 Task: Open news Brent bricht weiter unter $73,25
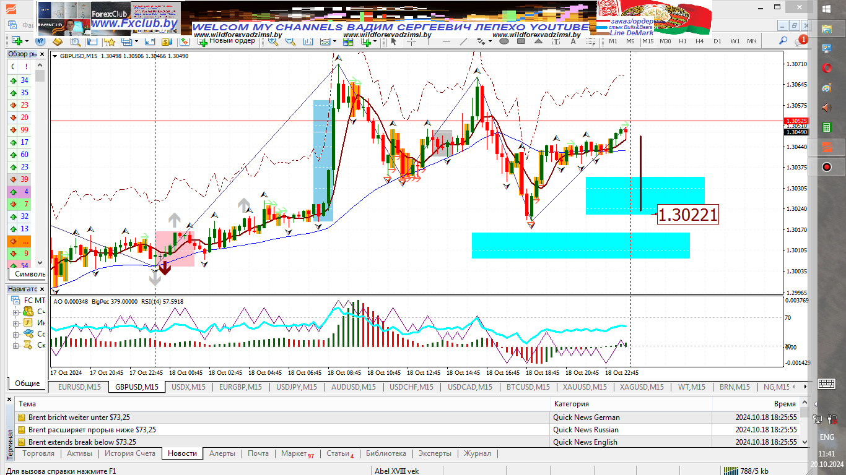pyautogui.click(x=79, y=417)
